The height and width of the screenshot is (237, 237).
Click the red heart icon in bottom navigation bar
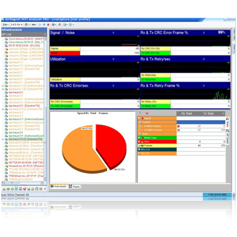pyautogui.click(x=24, y=189)
